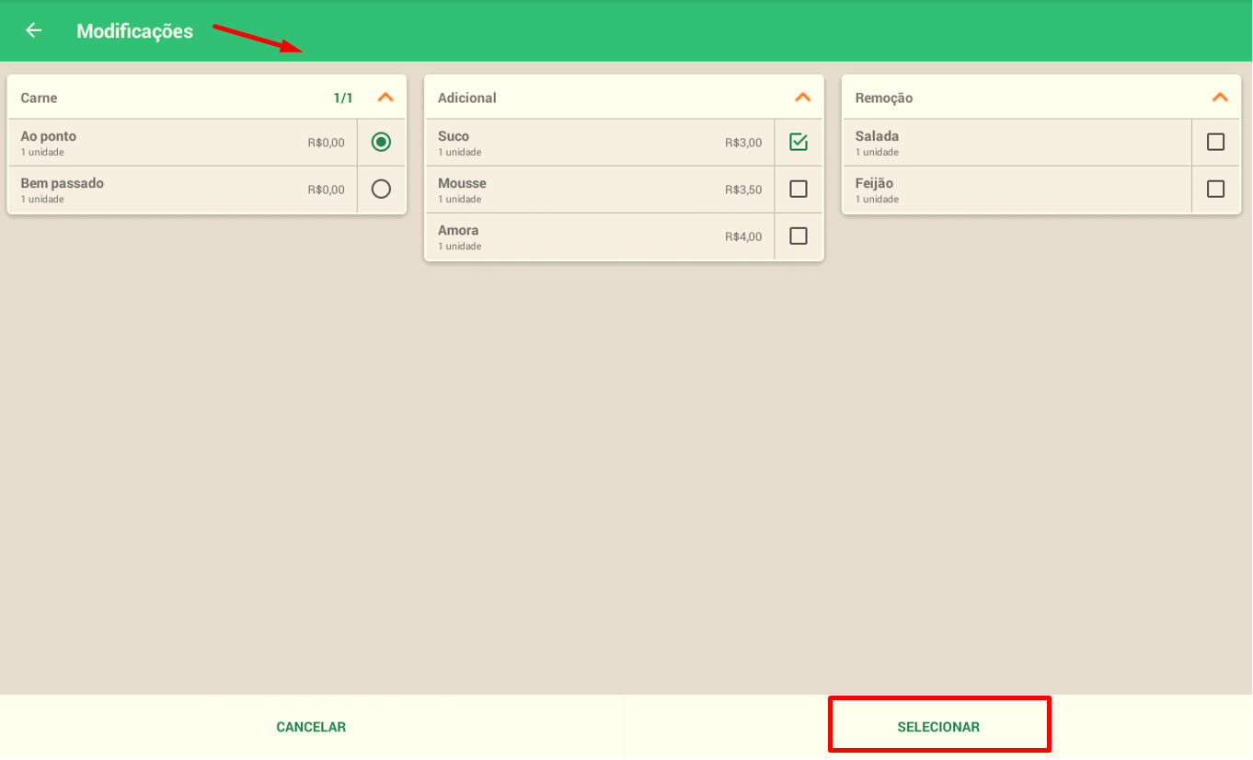
Task: Click the Bem passado item label
Action: click(63, 183)
